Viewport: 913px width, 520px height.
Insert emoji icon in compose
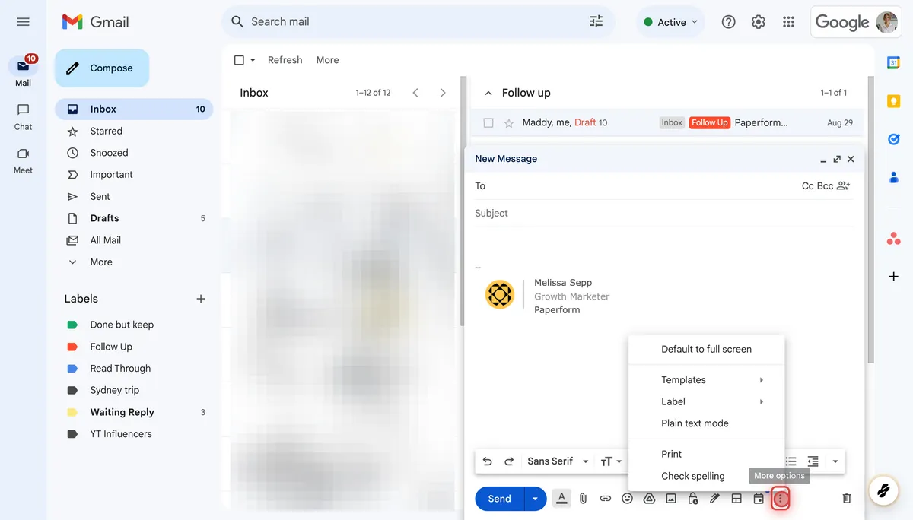point(627,499)
